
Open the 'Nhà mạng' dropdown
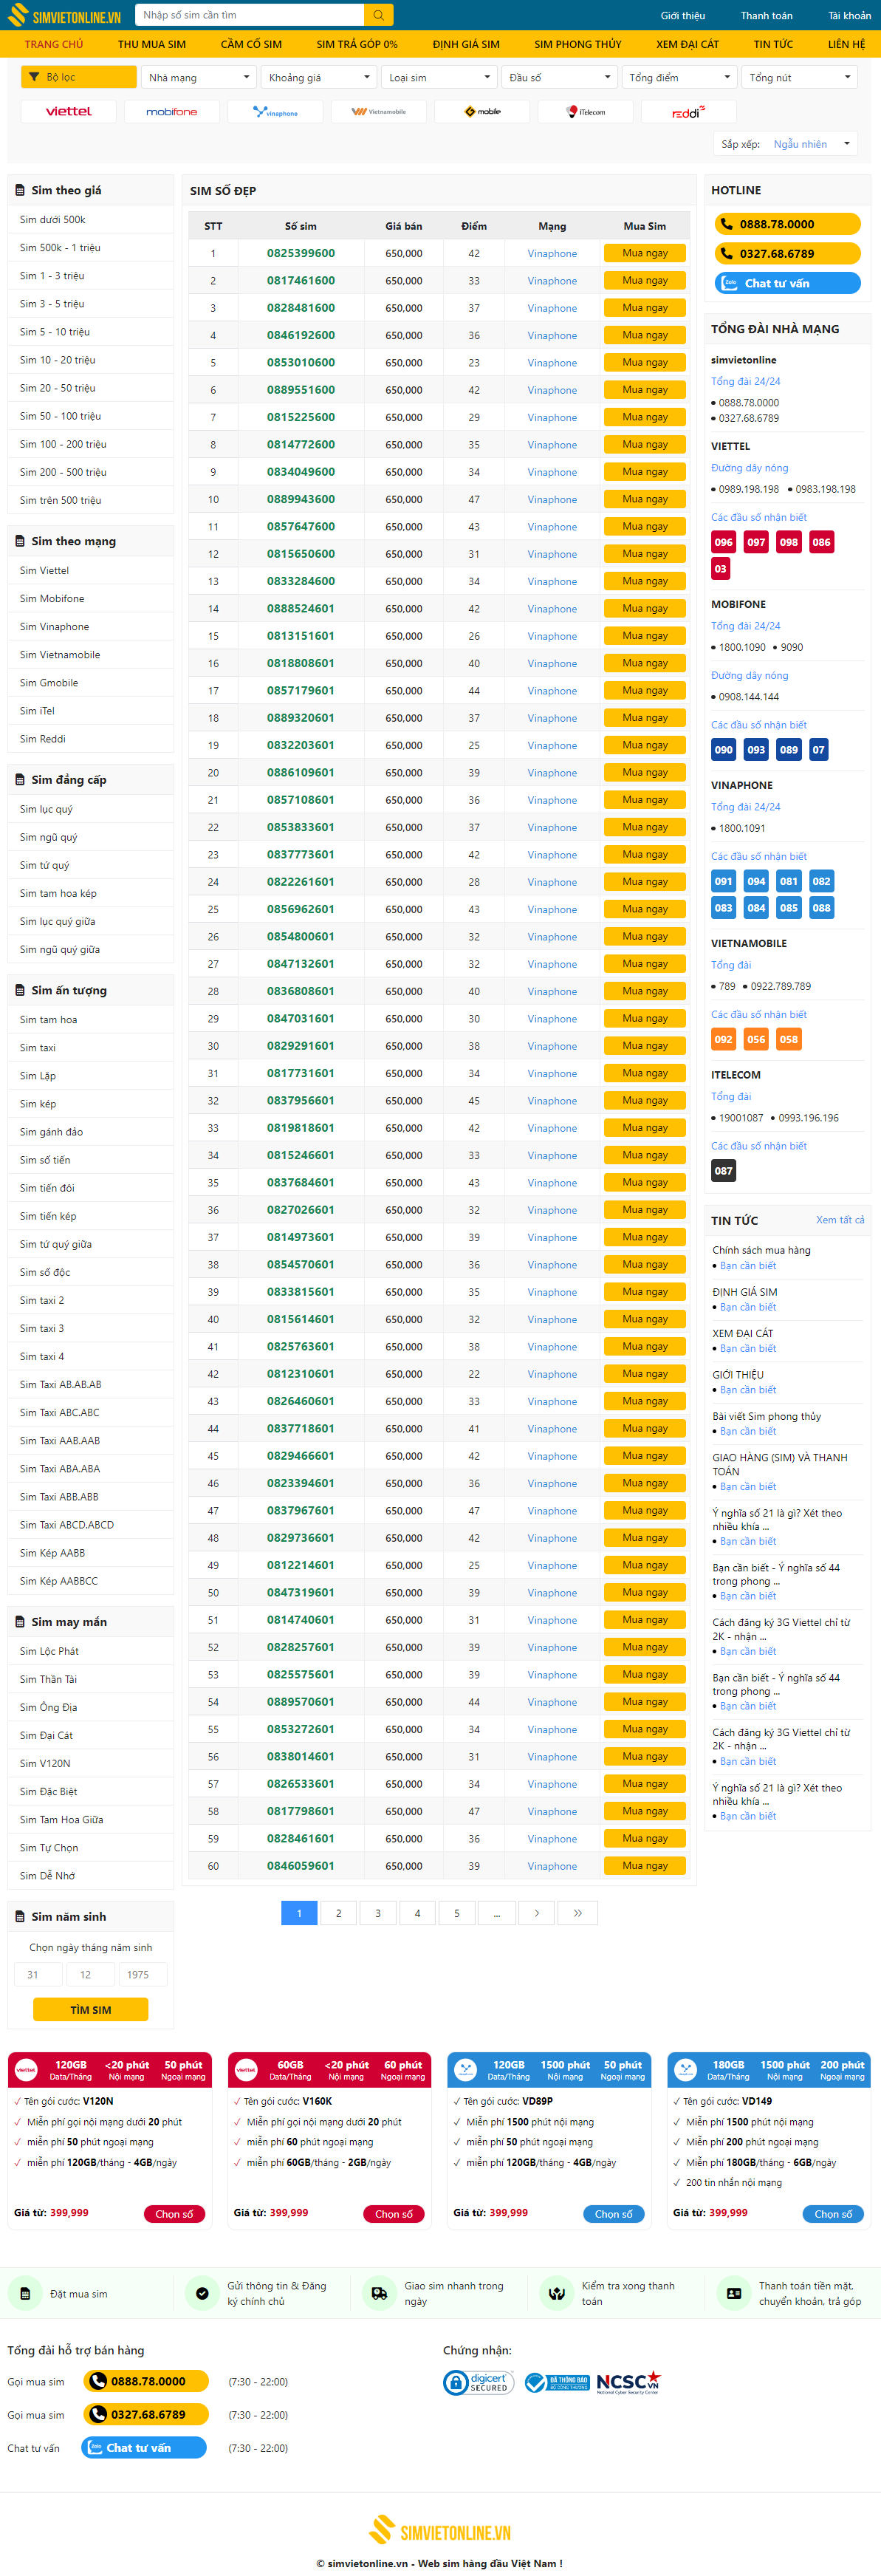pyautogui.click(x=199, y=77)
